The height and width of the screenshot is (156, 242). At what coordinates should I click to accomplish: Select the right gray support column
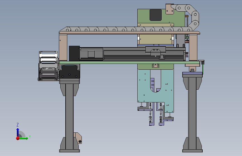tap(192, 113)
